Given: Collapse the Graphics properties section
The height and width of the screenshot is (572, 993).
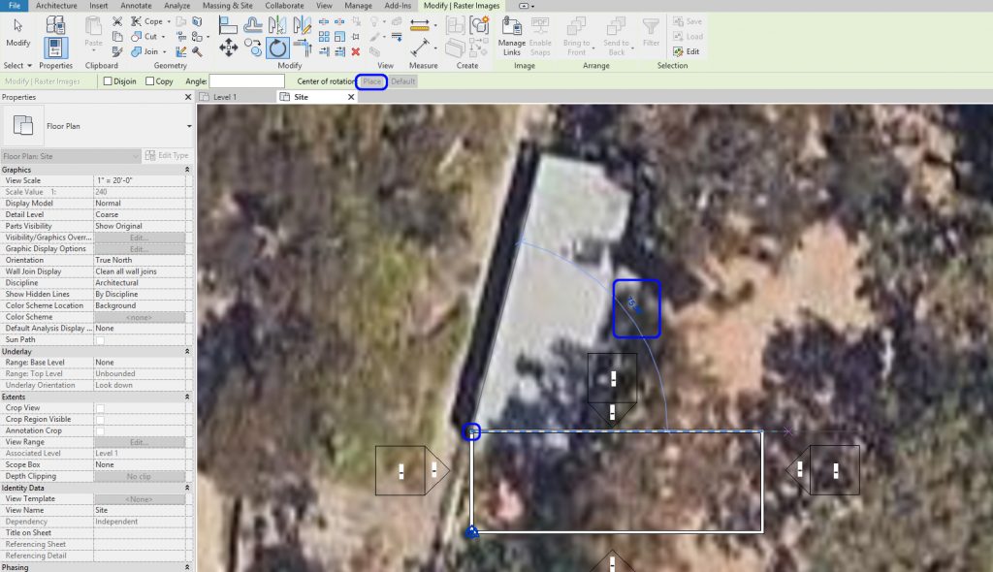Looking at the screenshot, I should [x=187, y=170].
